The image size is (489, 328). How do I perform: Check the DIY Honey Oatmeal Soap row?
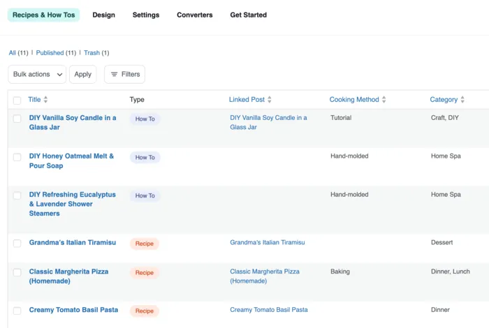coord(17,157)
